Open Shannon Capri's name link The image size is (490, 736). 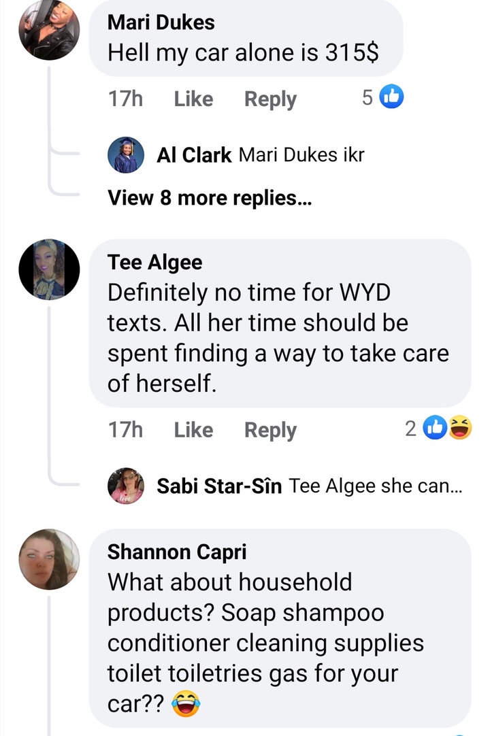(x=177, y=552)
